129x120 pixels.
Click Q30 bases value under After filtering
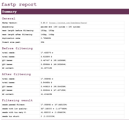pyautogui.click(x=53, y=90)
